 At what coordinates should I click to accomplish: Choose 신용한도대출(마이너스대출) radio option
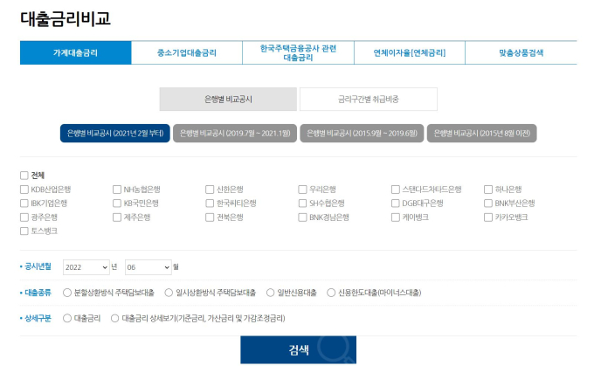click(x=331, y=293)
